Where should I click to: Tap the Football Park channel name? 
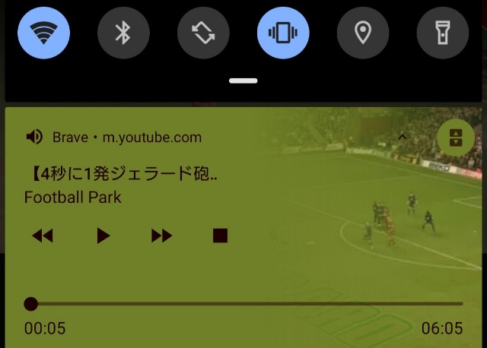pyautogui.click(x=73, y=198)
